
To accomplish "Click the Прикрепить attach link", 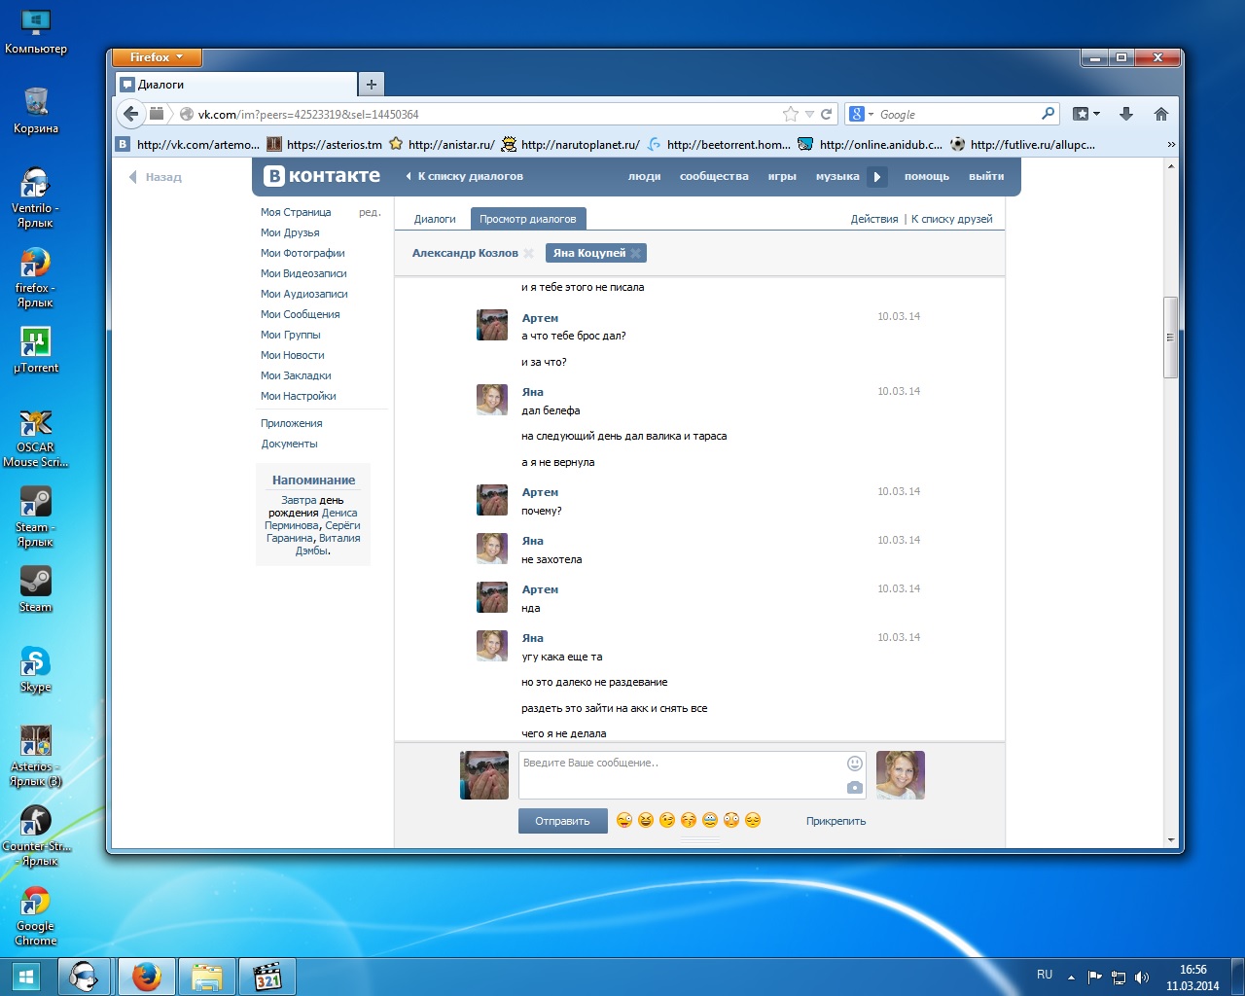I will click(x=836, y=821).
